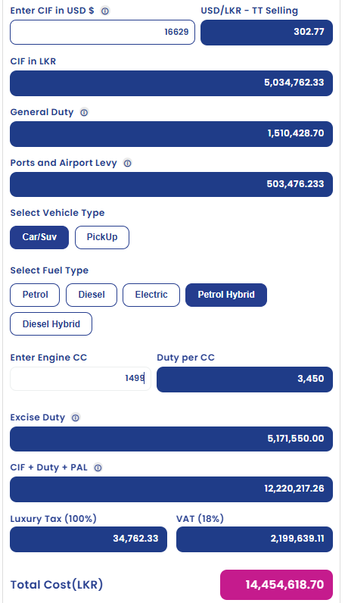Select Diesel Hybrid fuel type
Viewport: 345px width, 603px height.
[51, 323]
